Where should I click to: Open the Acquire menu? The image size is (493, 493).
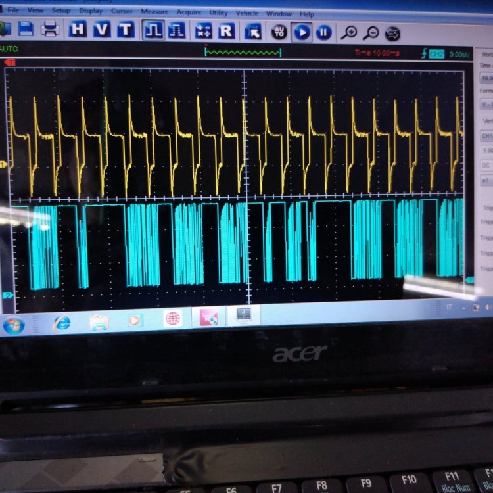click(189, 12)
